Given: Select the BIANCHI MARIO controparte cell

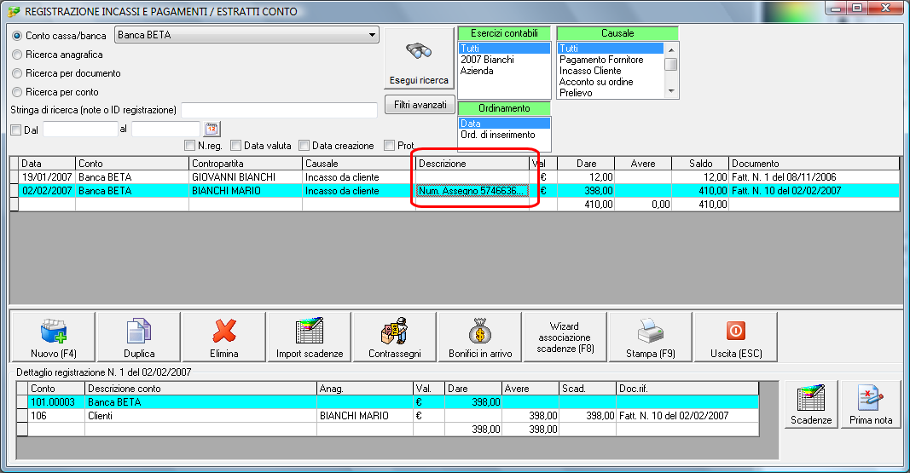Looking at the screenshot, I should 246,191.
